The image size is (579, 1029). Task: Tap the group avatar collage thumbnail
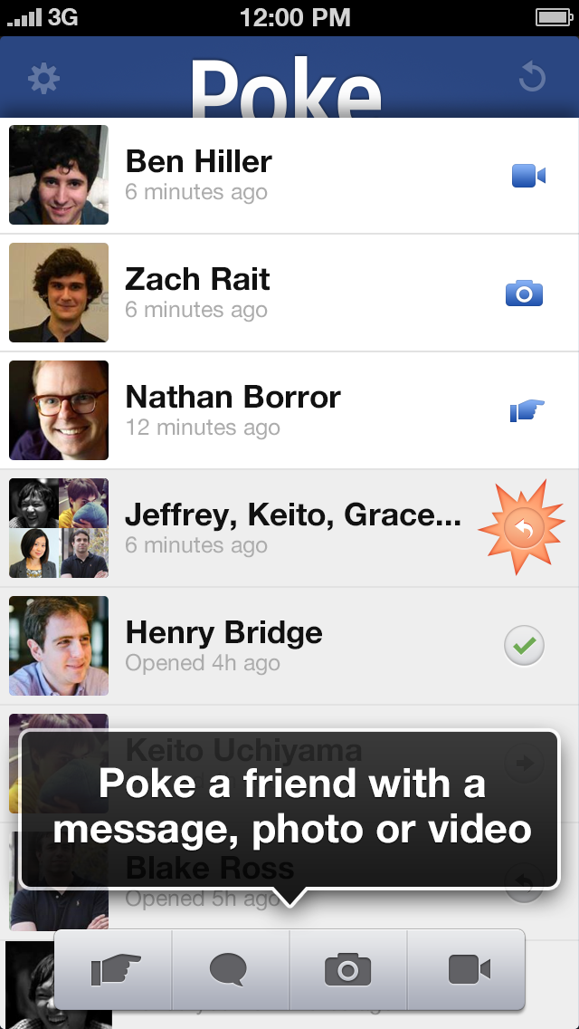pyautogui.click(x=59, y=528)
